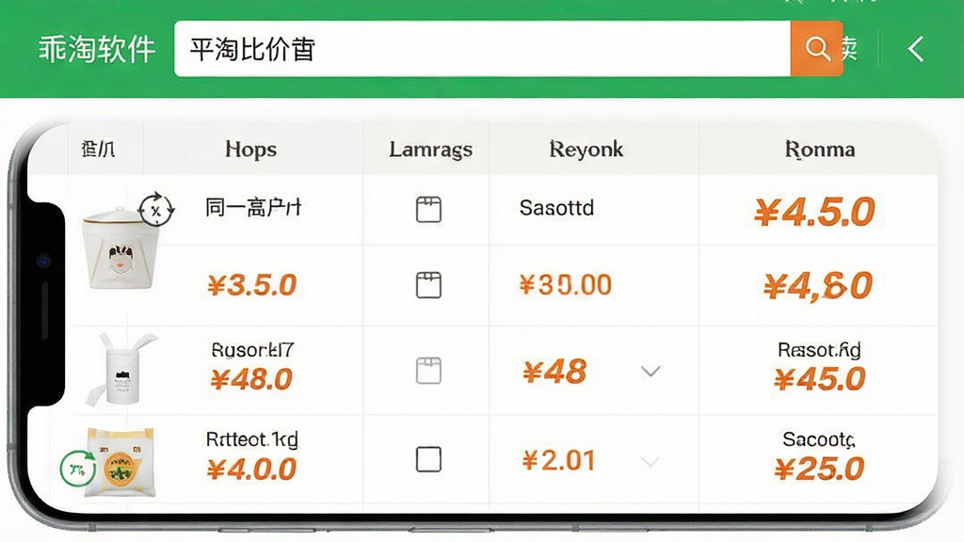964x542 pixels.
Task: Select the ¥45.0 price in Ronma column
Action: coord(820,378)
